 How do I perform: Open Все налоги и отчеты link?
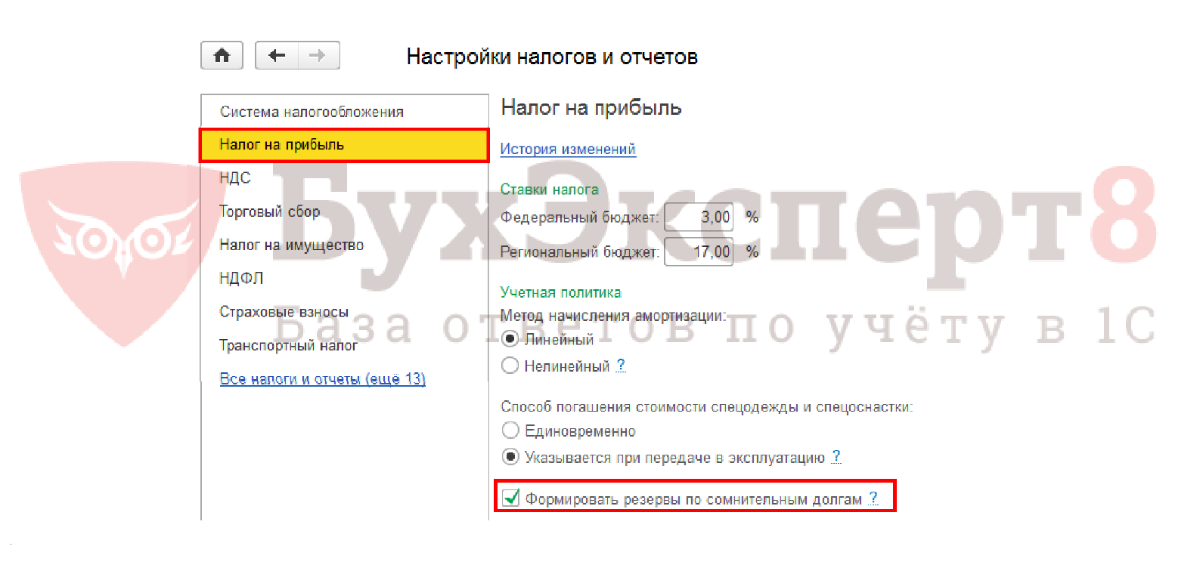pos(322,378)
